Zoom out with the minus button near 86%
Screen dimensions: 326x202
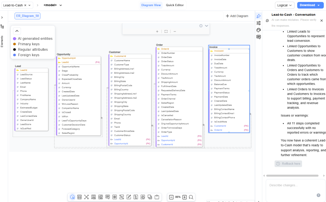171,197
